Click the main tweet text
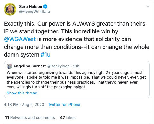Screen dimensions: 154x124 pyautogui.click(x=77, y=39)
